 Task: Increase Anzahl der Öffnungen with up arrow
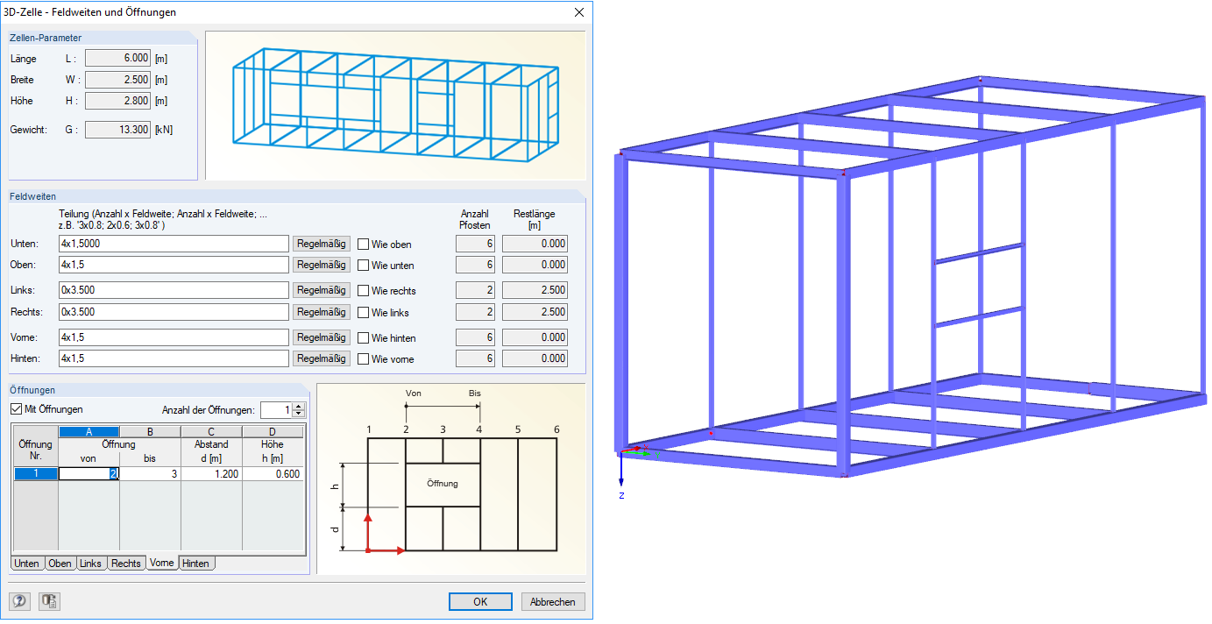point(300,407)
